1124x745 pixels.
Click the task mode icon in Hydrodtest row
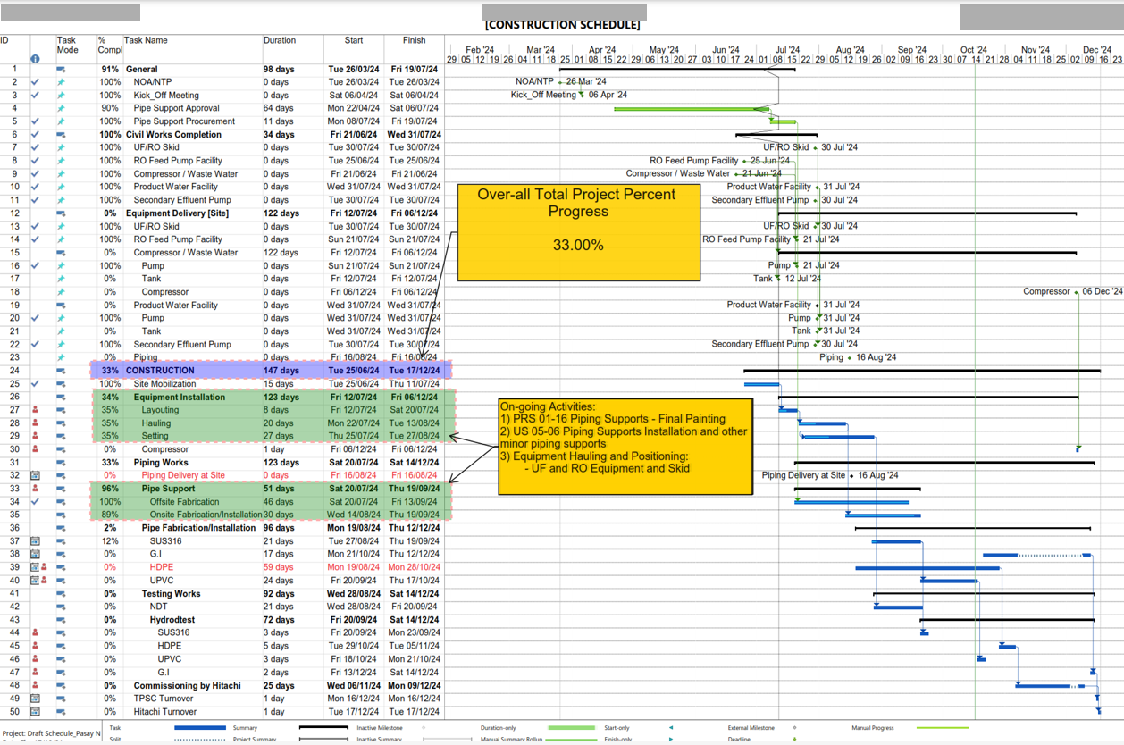[62, 620]
